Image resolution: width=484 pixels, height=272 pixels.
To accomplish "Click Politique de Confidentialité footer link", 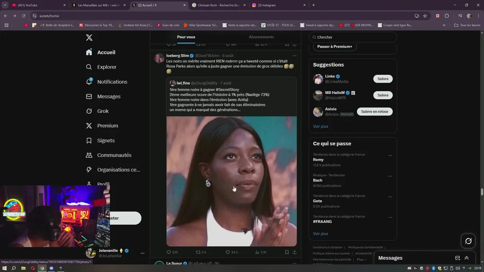I will point(365,247).
